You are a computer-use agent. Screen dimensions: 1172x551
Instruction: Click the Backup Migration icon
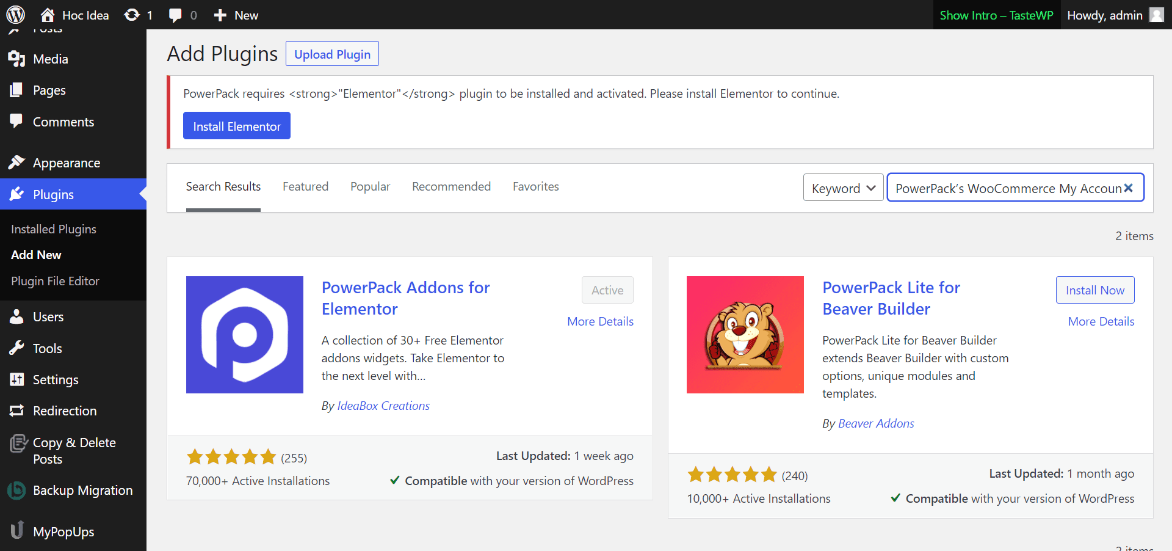click(x=16, y=490)
